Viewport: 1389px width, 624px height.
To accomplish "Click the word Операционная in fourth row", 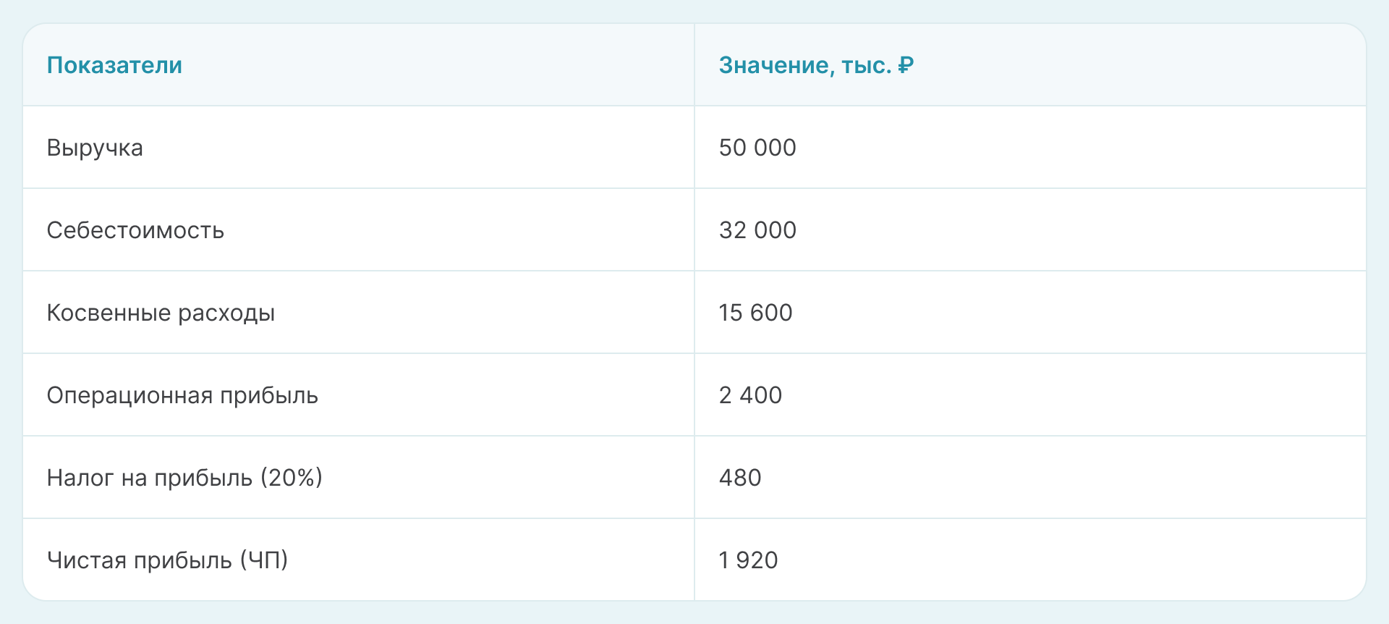I will (x=129, y=395).
